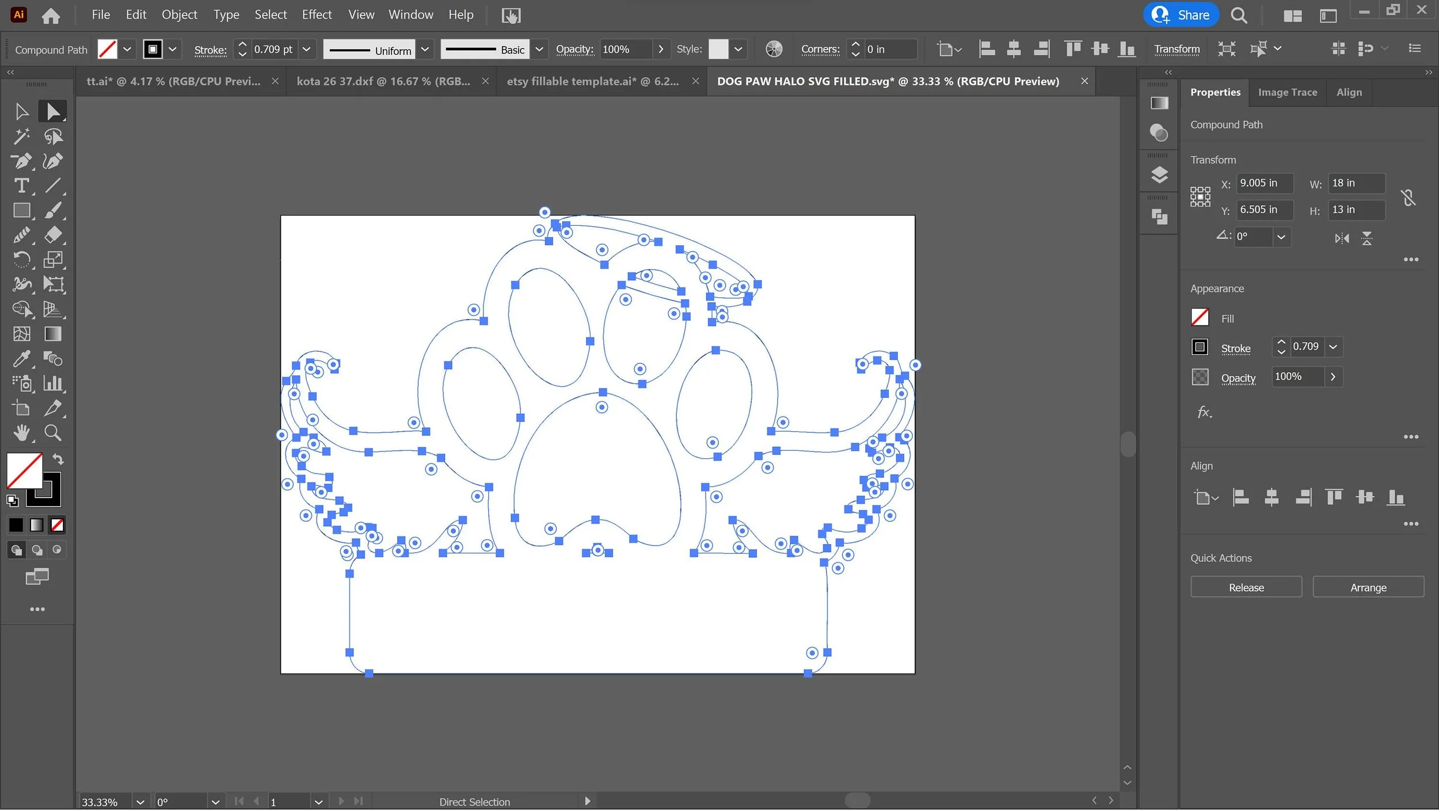Screen dimensions: 1439x810
Task: Switch to the Image Trace tab
Action: [x=1287, y=92]
